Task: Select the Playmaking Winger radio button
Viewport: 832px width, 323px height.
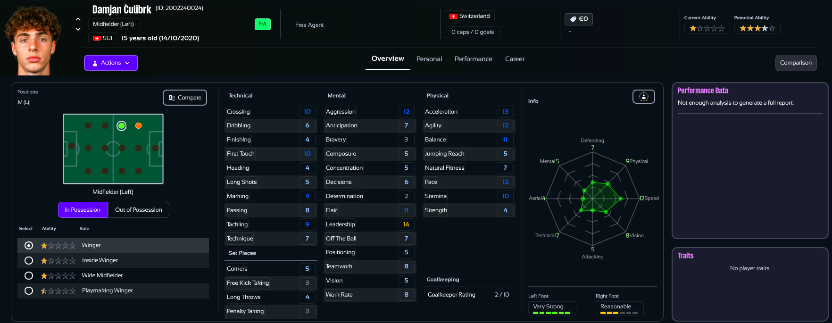Action: (x=29, y=290)
